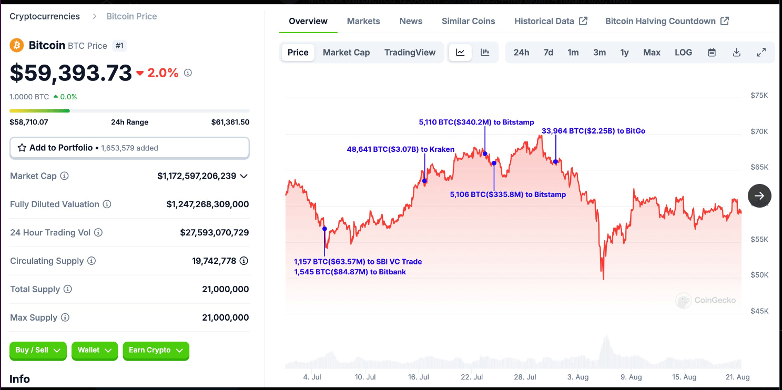The height and width of the screenshot is (390, 782).
Task: Click the 24h Range progress bar
Action: pos(129,110)
